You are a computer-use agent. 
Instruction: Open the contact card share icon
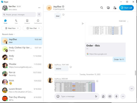[x=110, y=96]
